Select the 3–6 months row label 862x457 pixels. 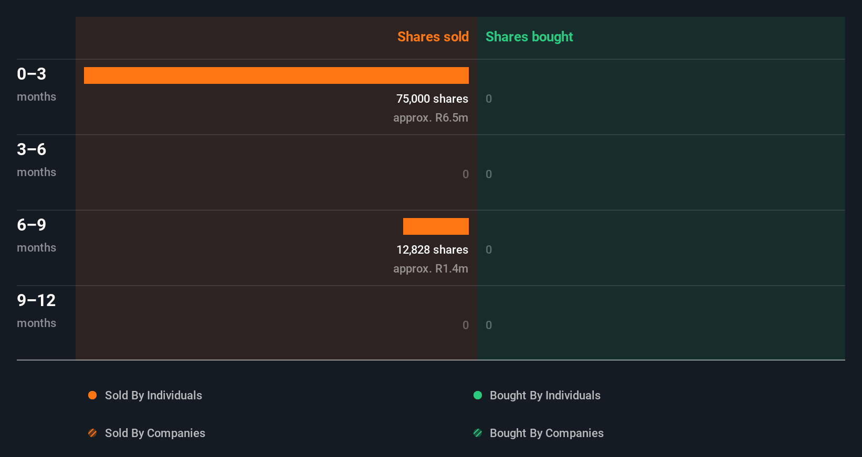tap(36, 159)
